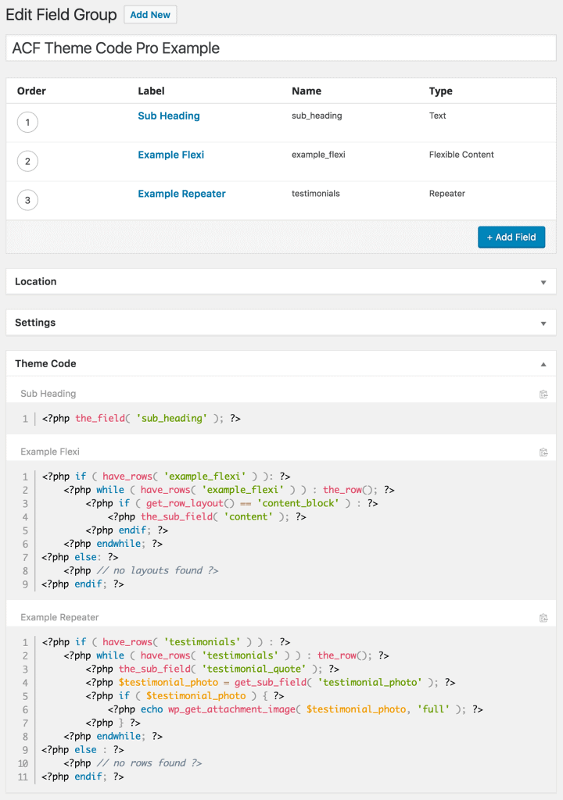Select the Name column header
Viewport: 563px width, 800px height.
tap(307, 91)
